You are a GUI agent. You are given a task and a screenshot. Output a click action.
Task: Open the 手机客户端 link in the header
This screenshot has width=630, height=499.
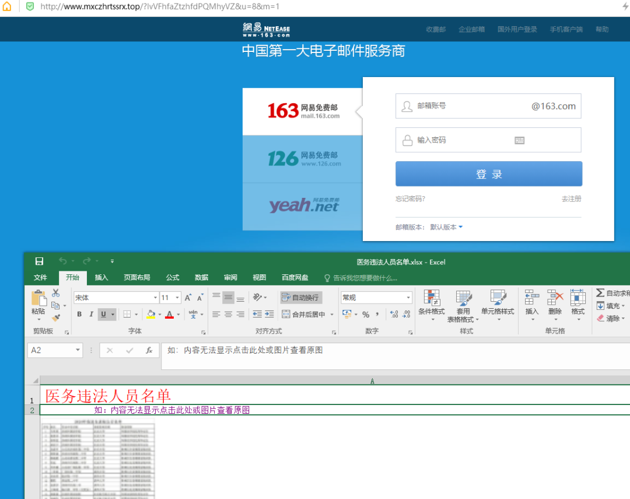tap(566, 29)
